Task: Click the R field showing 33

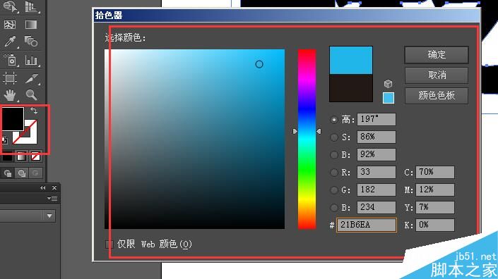Action: click(x=377, y=173)
